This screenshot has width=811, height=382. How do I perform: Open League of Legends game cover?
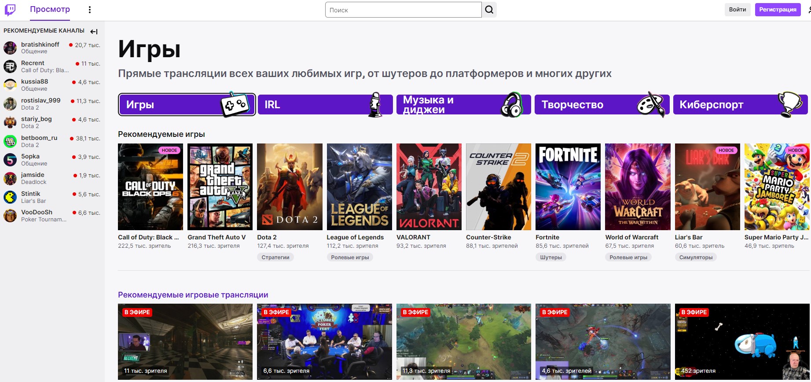360,187
